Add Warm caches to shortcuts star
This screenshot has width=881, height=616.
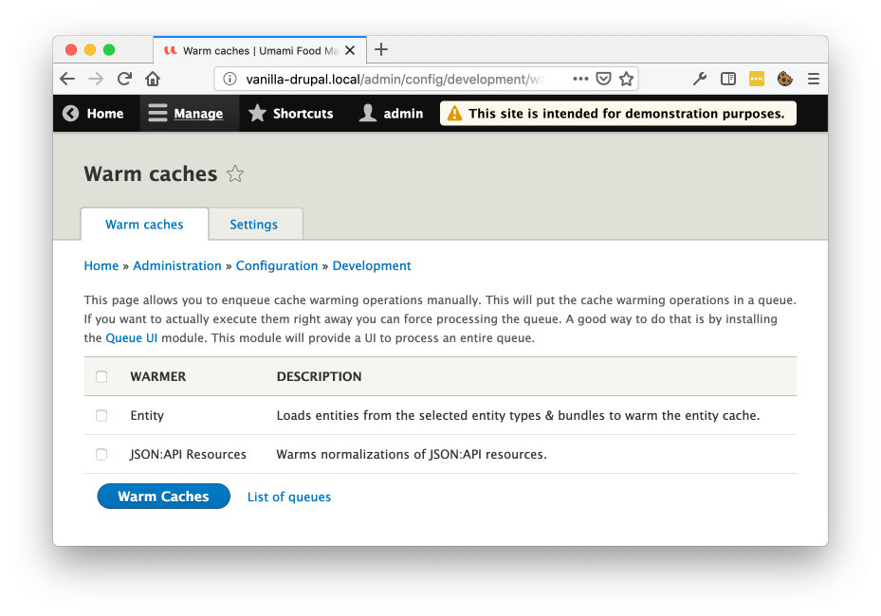click(x=235, y=174)
